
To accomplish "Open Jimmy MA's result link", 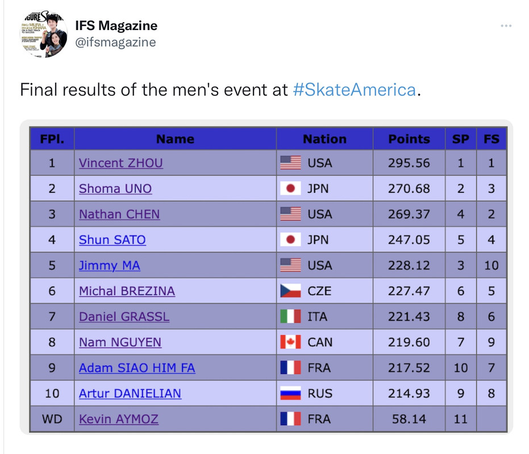I will tap(109, 266).
